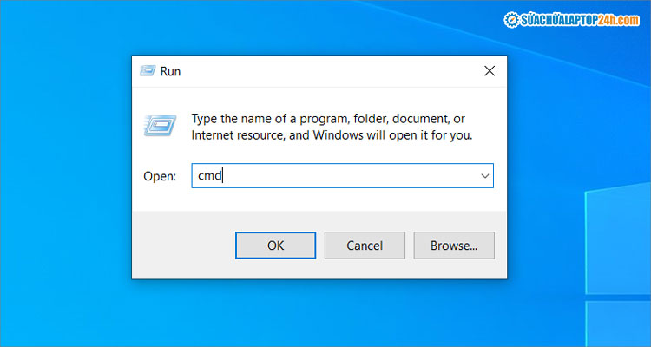The image size is (651, 347).
Task: Click the "Open:" label
Action: (160, 176)
